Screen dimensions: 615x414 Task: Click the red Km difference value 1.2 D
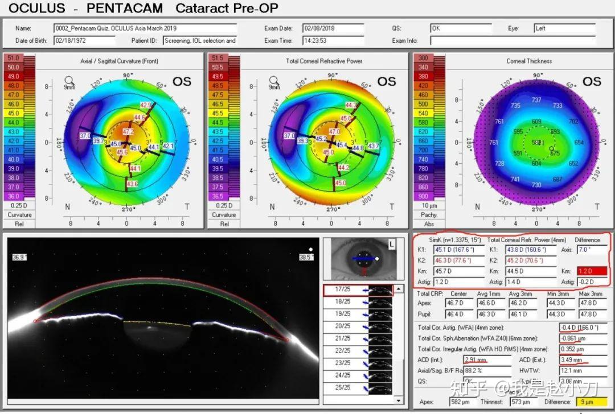click(x=592, y=271)
